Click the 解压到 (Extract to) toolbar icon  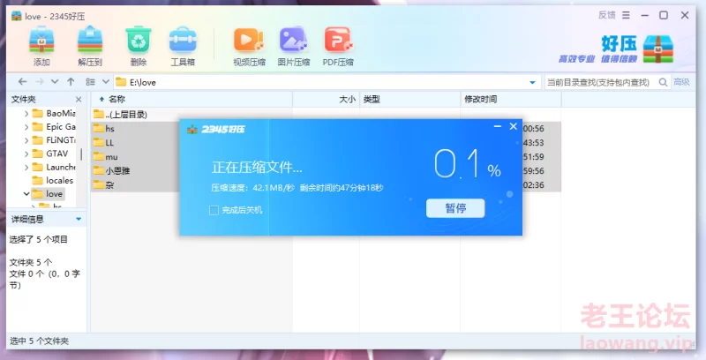pos(90,46)
